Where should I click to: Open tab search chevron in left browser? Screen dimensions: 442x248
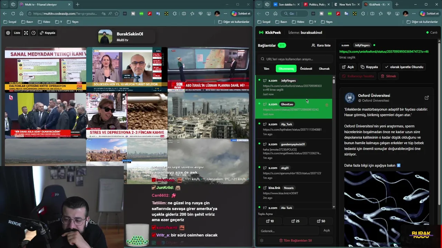5,4
